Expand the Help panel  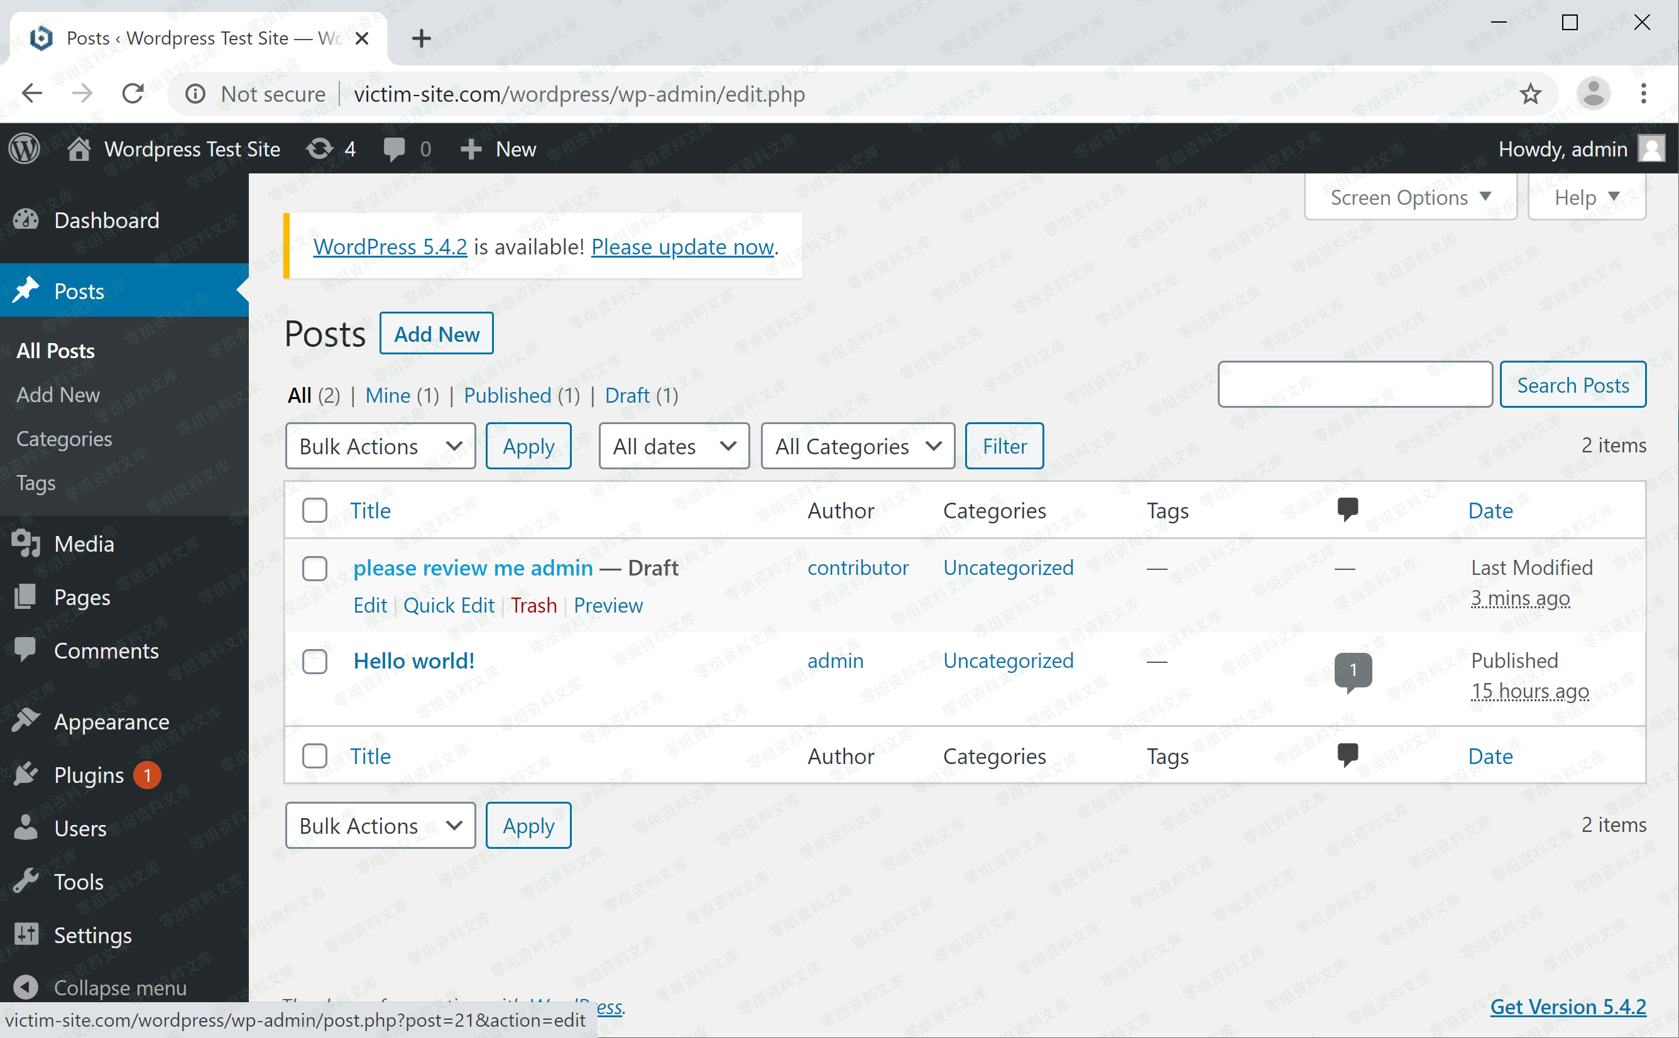(x=1587, y=197)
